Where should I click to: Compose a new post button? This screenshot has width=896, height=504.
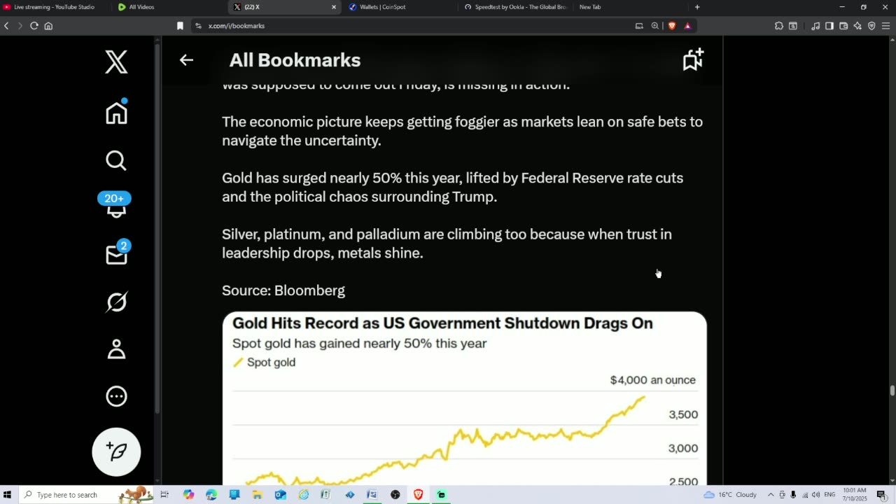pyautogui.click(x=116, y=451)
